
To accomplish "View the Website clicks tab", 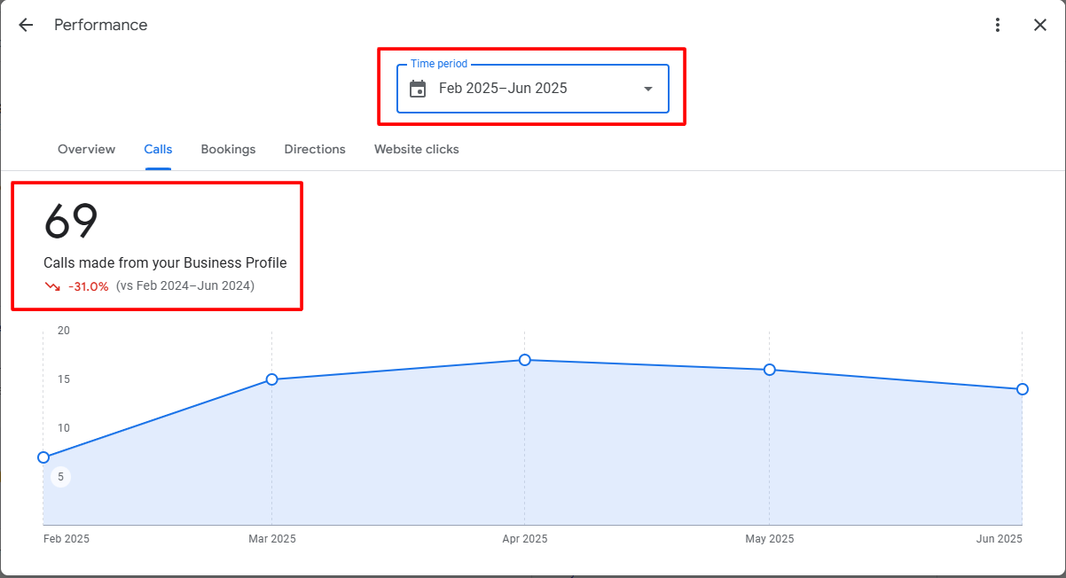I will pyautogui.click(x=416, y=149).
